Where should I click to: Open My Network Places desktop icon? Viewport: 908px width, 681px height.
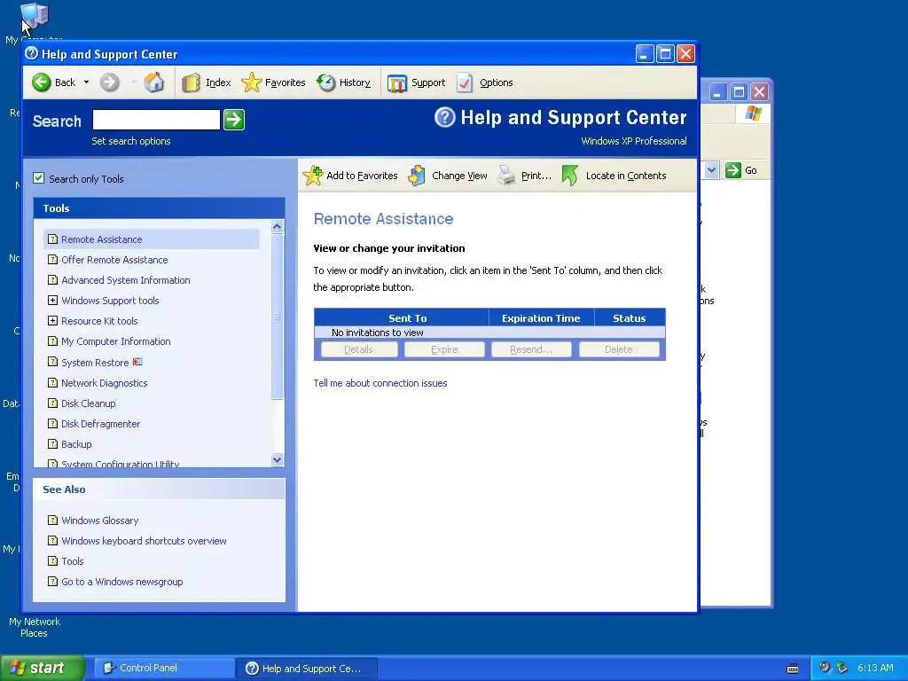point(35,627)
